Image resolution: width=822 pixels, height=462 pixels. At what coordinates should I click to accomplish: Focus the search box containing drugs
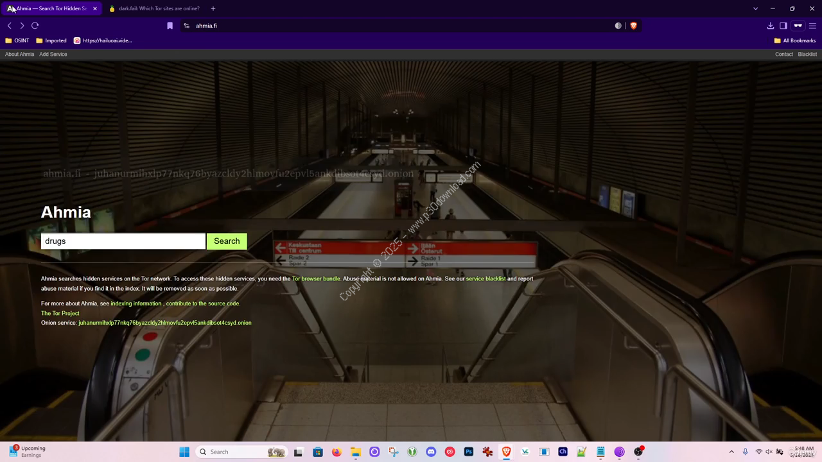click(123, 241)
